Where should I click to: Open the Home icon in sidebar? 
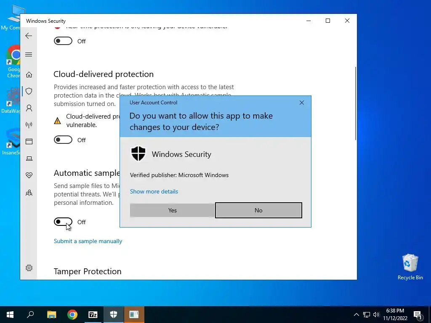click(x=29, y=75)
